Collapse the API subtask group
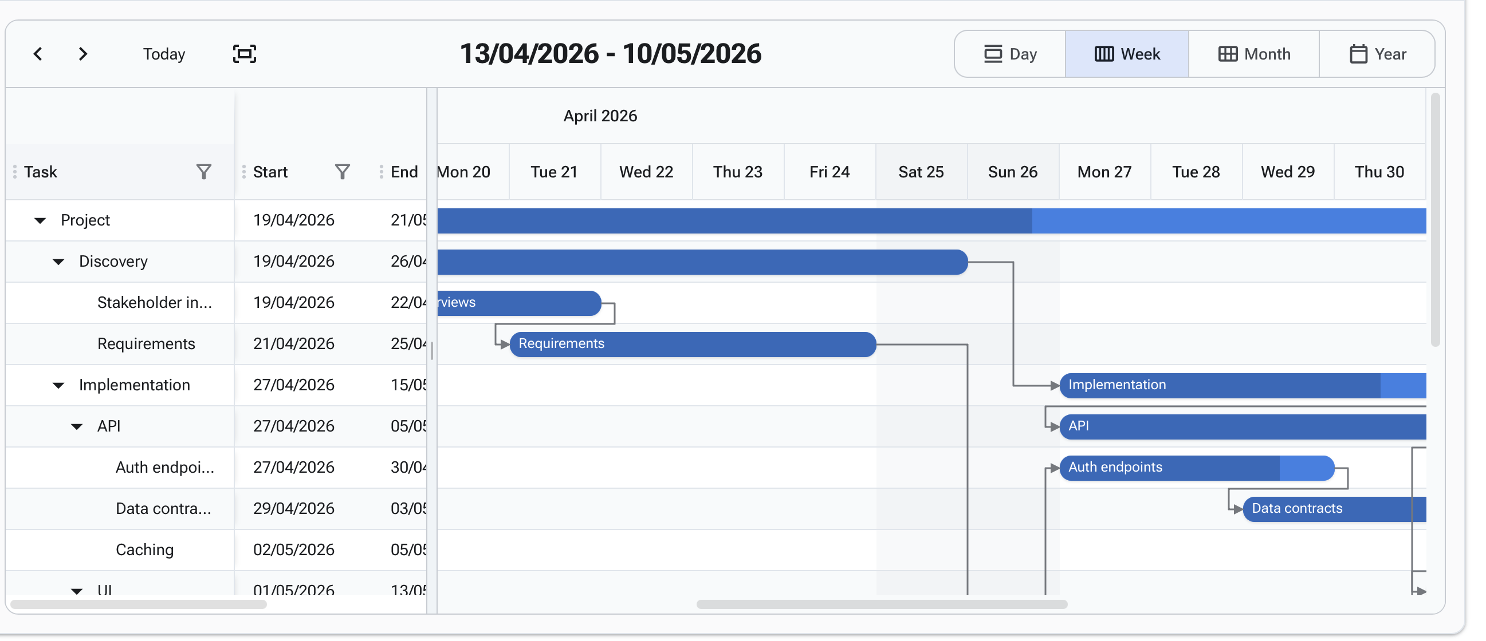This screenshot has height=641, width=1486. coord(77,426)
